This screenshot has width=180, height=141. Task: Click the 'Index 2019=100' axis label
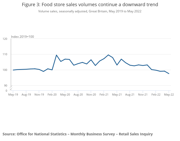click(x=22, y=37)
